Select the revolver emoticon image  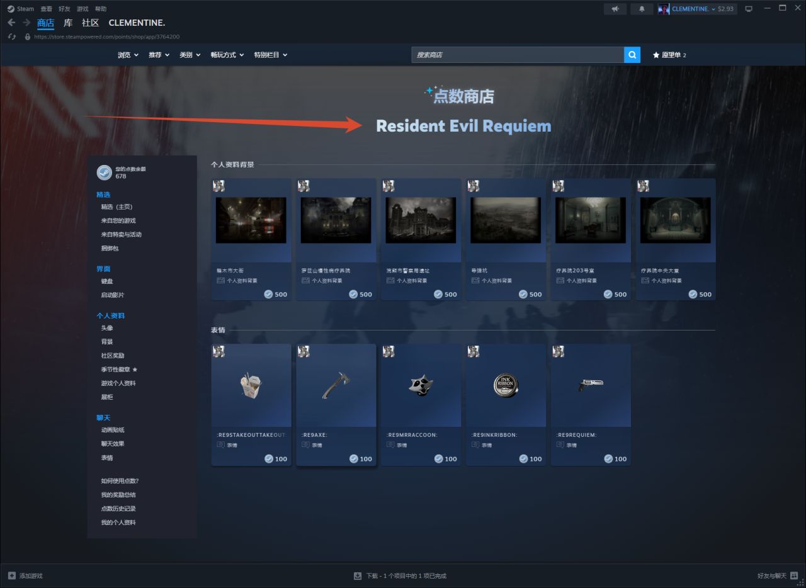tap(591, 384)
